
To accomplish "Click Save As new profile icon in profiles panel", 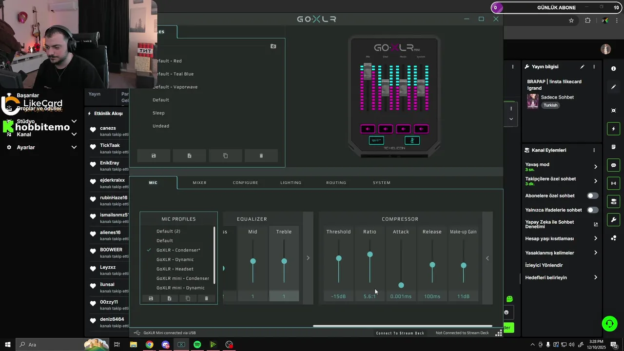I will pyautogui.click(x=189, y=156).
